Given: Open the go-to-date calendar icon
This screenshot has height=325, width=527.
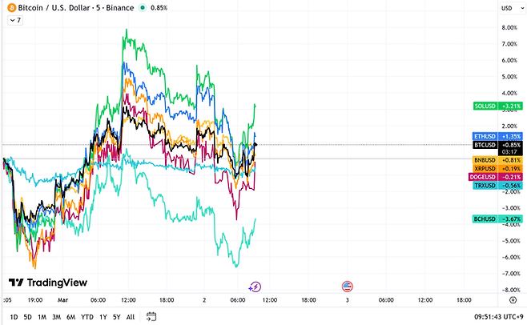Looking at the screenshot, I should 151,316.
